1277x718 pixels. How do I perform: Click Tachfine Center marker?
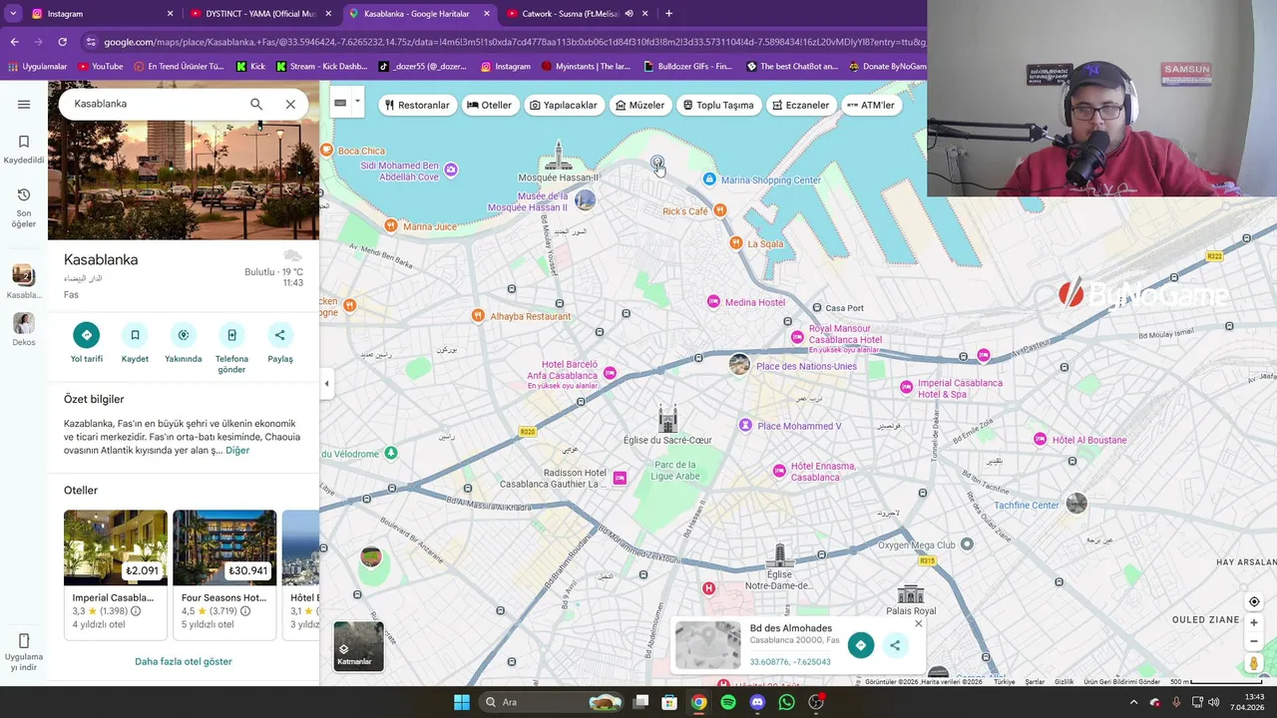[x=1076, y=504]
